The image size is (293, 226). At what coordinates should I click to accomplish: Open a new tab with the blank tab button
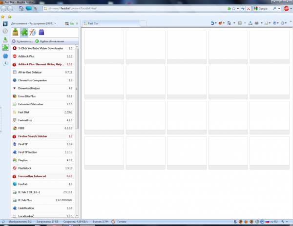tap(143, 24)
